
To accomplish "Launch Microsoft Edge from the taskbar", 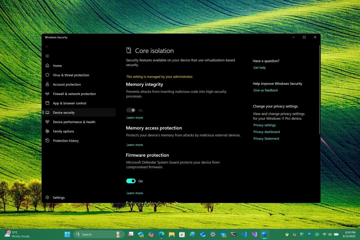I will click(161, 234).
